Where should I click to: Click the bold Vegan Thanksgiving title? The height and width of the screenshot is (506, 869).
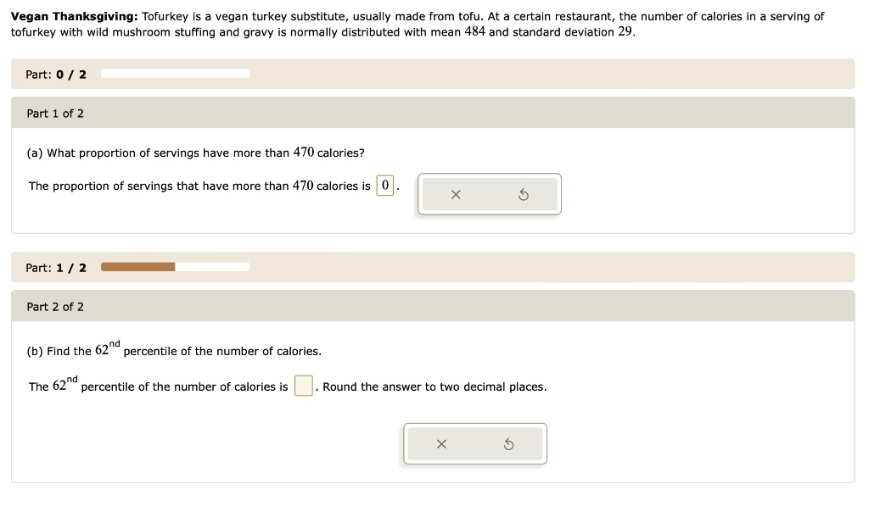tap(73, 17)
